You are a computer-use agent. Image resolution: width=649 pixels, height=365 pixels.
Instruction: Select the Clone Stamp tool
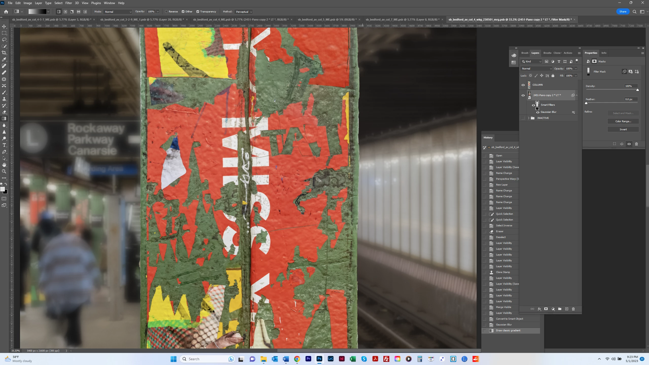click(x=4, y=99)
